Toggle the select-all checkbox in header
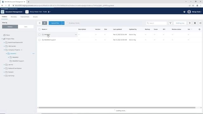Image resolution: width=203 pixels, height=114 pixels. click(39, 29)
